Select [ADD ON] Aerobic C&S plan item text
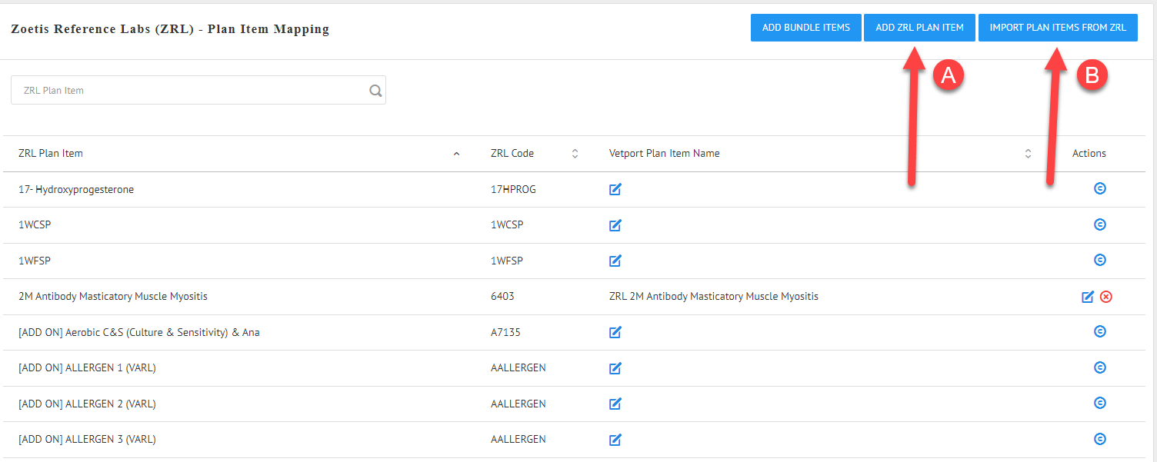The width and height of the screenshot is (1157, 462). 139,332
